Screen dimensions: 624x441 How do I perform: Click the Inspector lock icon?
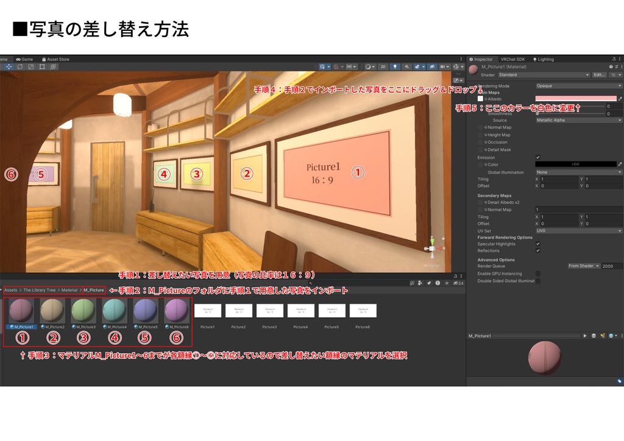point(614,59)
